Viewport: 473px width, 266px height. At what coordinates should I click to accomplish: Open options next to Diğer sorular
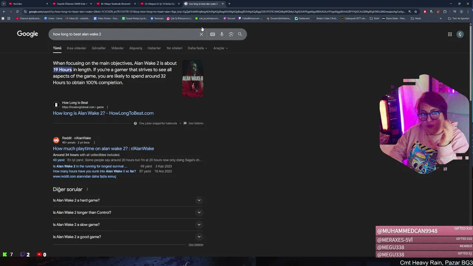pos(87,190)
